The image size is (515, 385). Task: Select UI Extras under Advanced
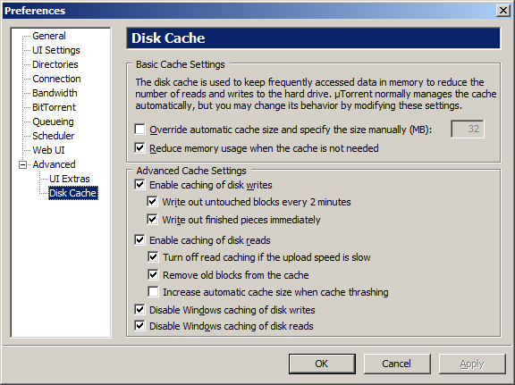click(x=70, y=179)
